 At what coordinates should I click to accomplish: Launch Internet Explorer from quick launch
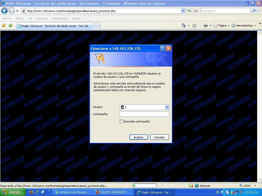coord(37,192)
